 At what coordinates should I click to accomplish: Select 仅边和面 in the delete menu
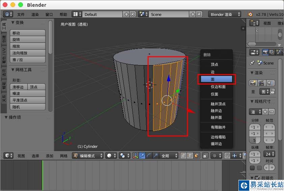[x=216, y=87]
